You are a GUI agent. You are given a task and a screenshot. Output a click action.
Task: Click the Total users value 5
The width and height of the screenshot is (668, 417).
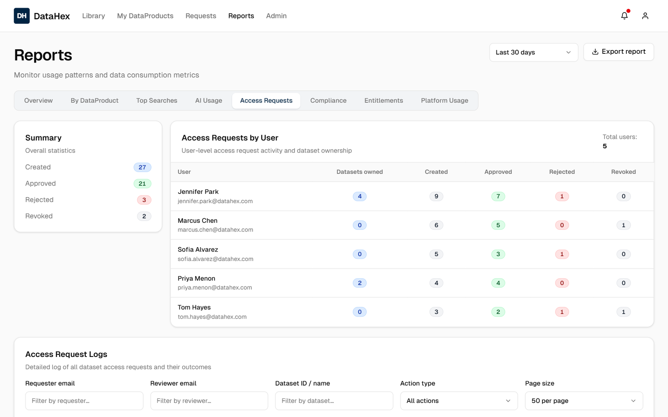point(605,146)
